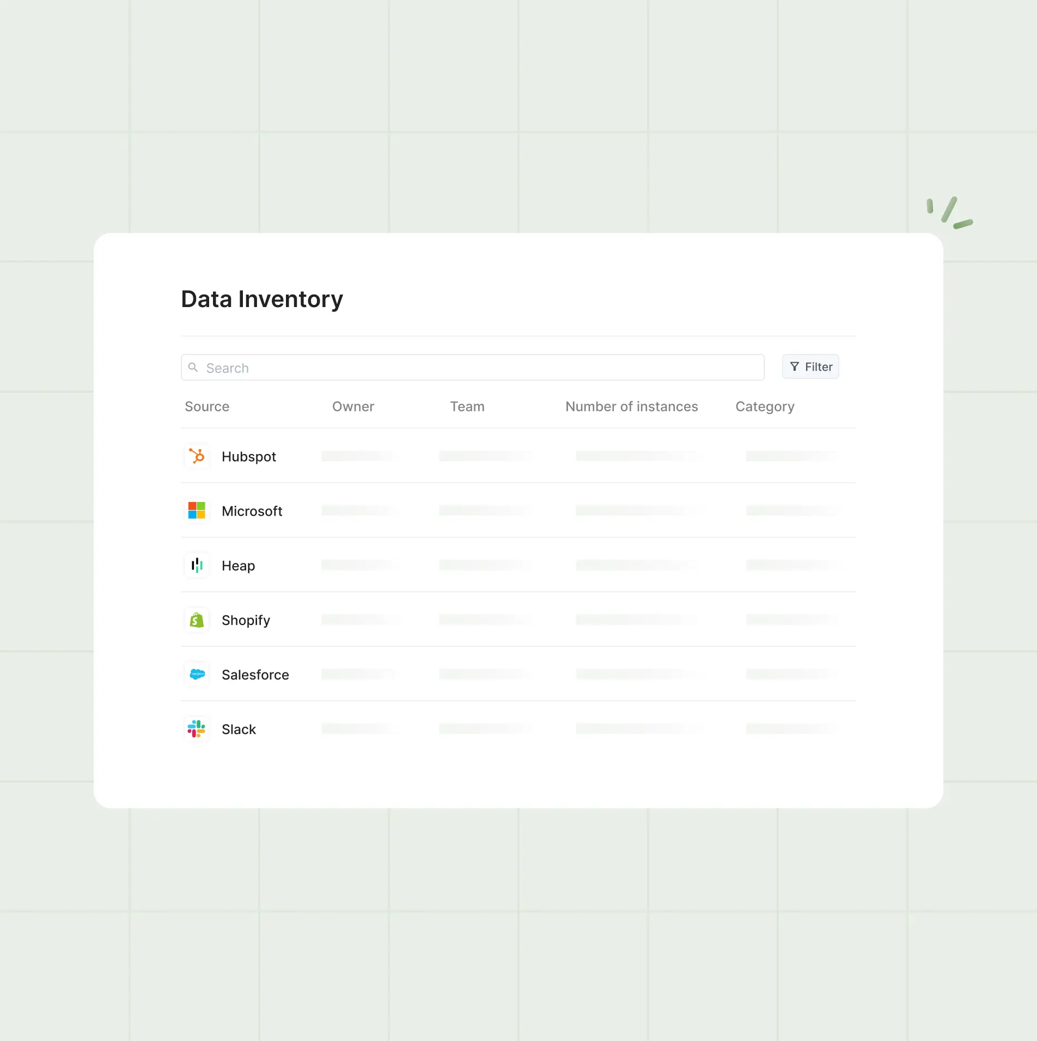Click the Shopify bag icon
The height and width of the screenshot is (1041, 1037).
click(x=197, y=620)
